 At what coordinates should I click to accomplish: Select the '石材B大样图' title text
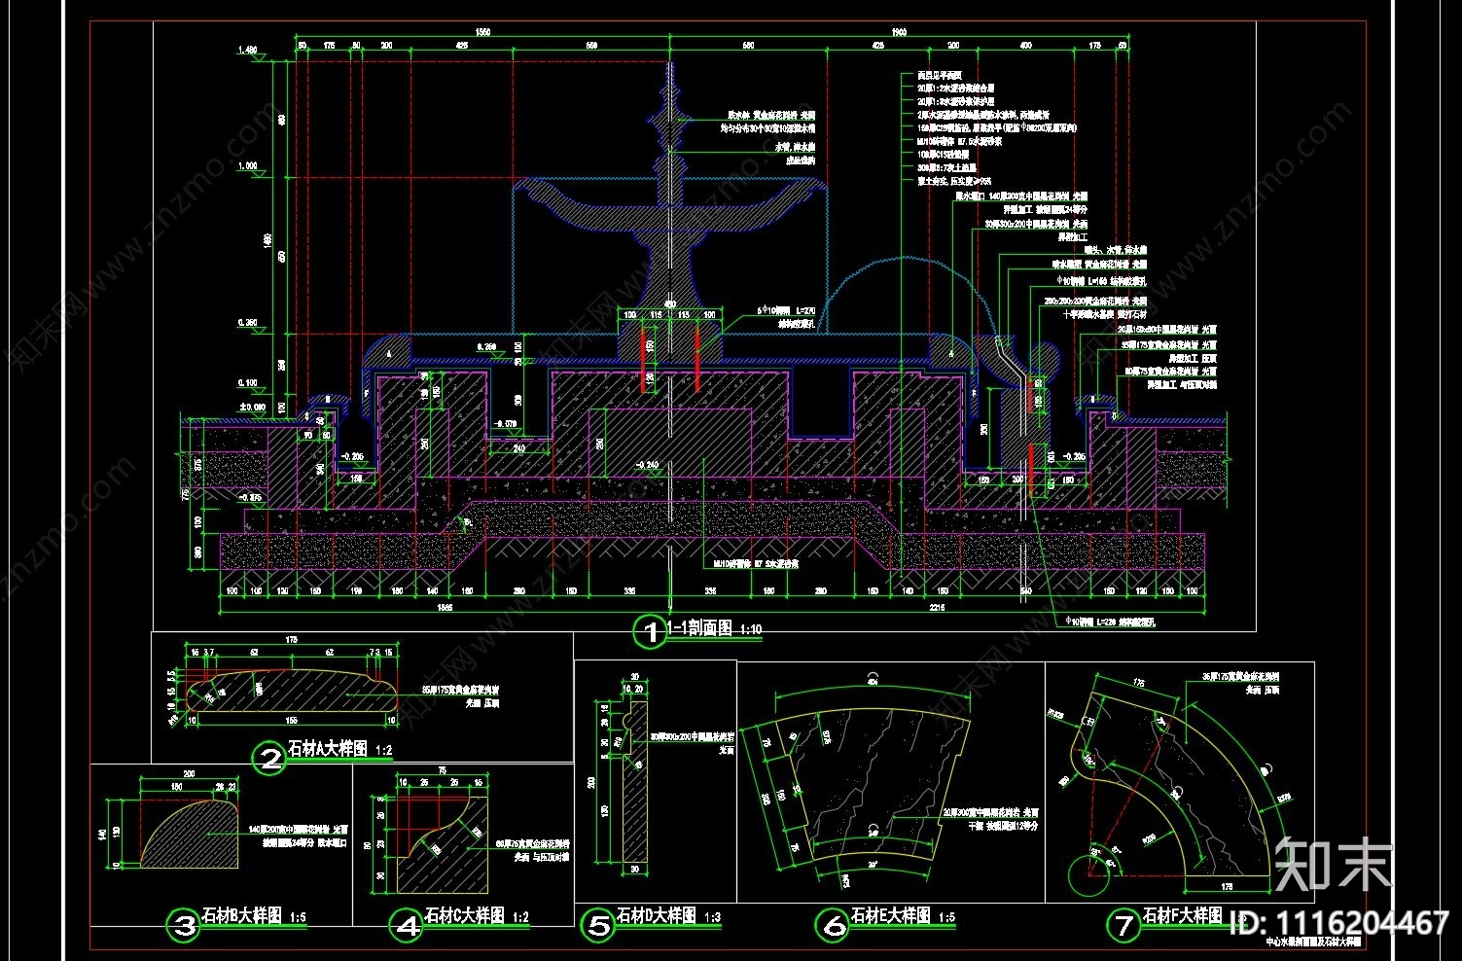click(242, 915)
